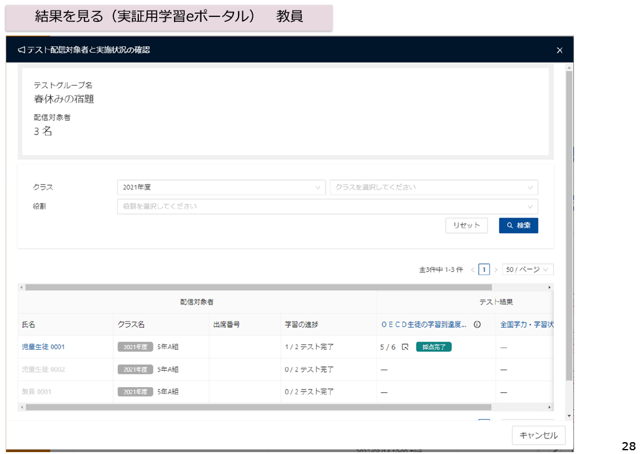The image size is (641, 454).
Task: Click the up arrow of the vertical scrollbar
Action: [x=569, y=68]
